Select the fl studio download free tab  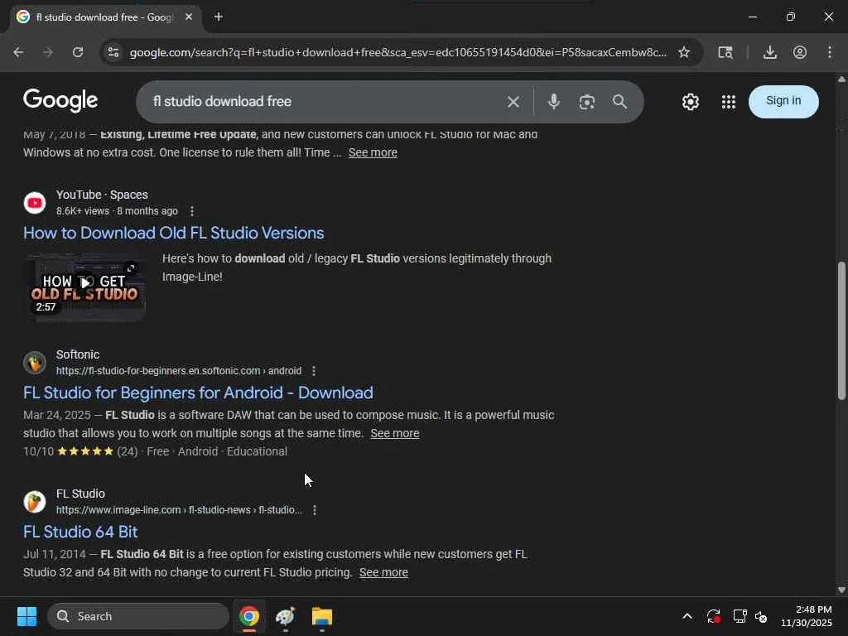pyautogui.click(x=105, y=17)
